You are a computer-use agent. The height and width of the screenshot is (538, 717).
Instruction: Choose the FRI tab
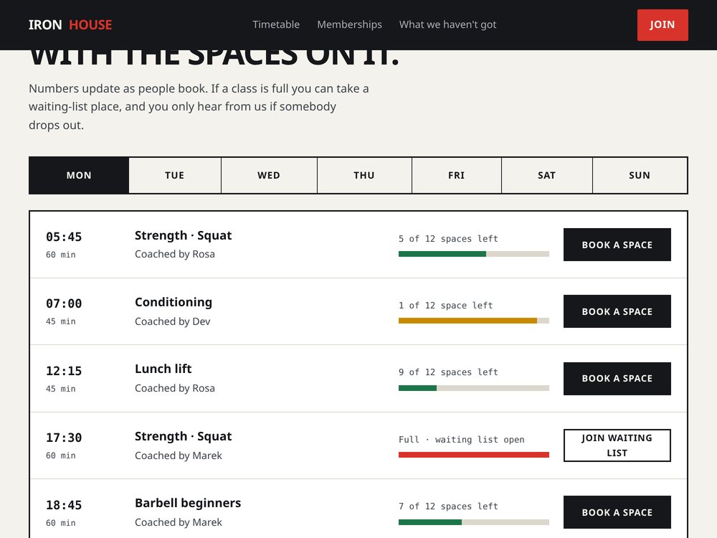click(456, 175)
